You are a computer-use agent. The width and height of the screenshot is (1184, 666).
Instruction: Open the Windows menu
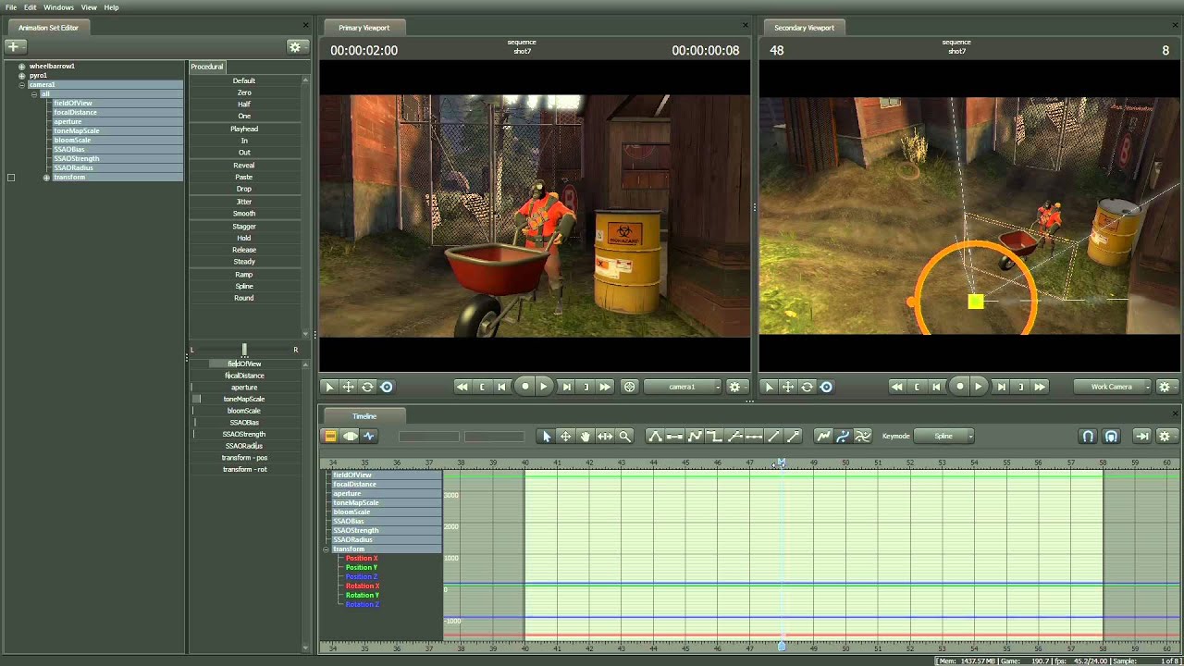click(58, 7)
